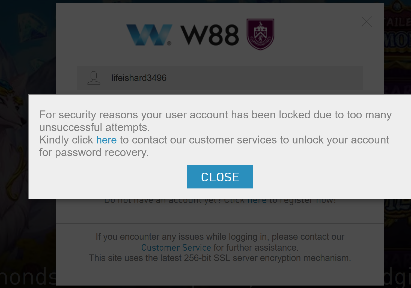
Task: Click the W88 wordmark logo
Action: click(210, 35)
